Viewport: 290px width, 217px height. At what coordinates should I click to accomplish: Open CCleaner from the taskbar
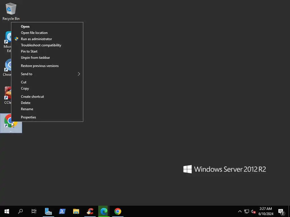pyautogui.click(x=90, y=211)
